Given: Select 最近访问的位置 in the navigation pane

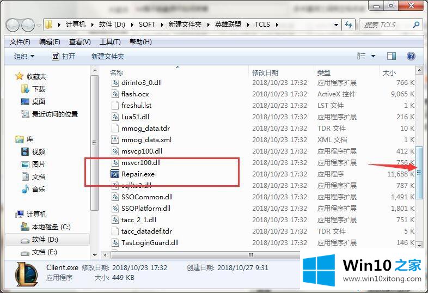Looking at the screenshot, I should (x=54, y=114).
